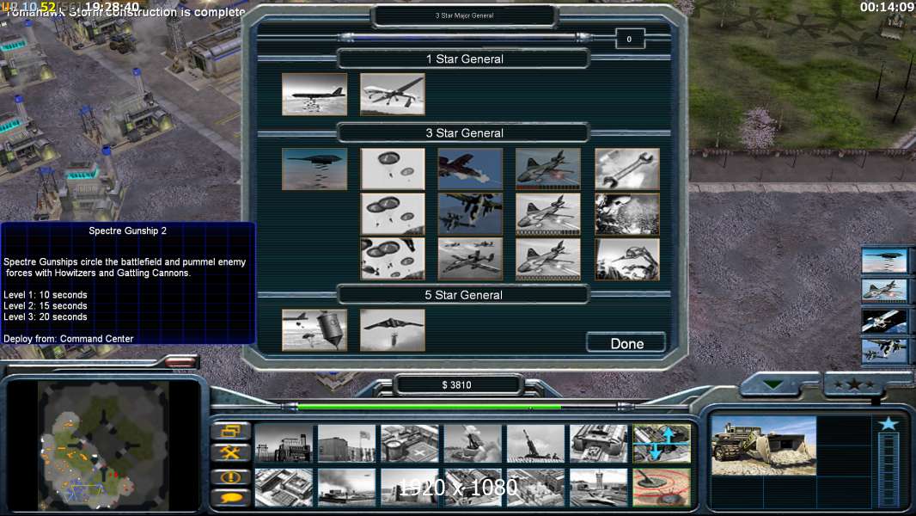Click 'Deploy from: Command Center' tooltip line
Image resolution: width=916 pixels, height=516 pixels.
[69, 338]
